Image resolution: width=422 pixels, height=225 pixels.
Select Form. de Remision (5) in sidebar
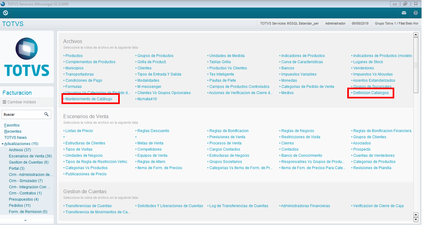[28, 212]
